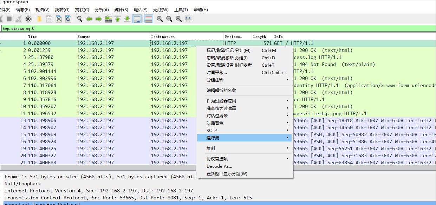Viewport: 436px width, 205px height.
Task: Choose 在新窗口显示分组(W) menu entry
Action: point(245,174)
